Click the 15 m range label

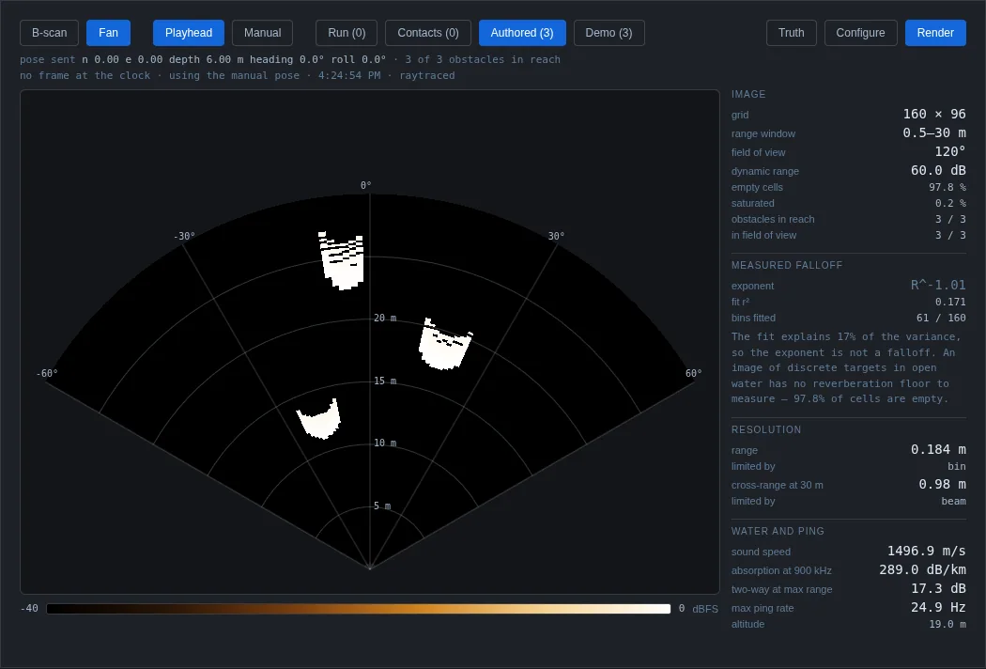pos(385,381)
